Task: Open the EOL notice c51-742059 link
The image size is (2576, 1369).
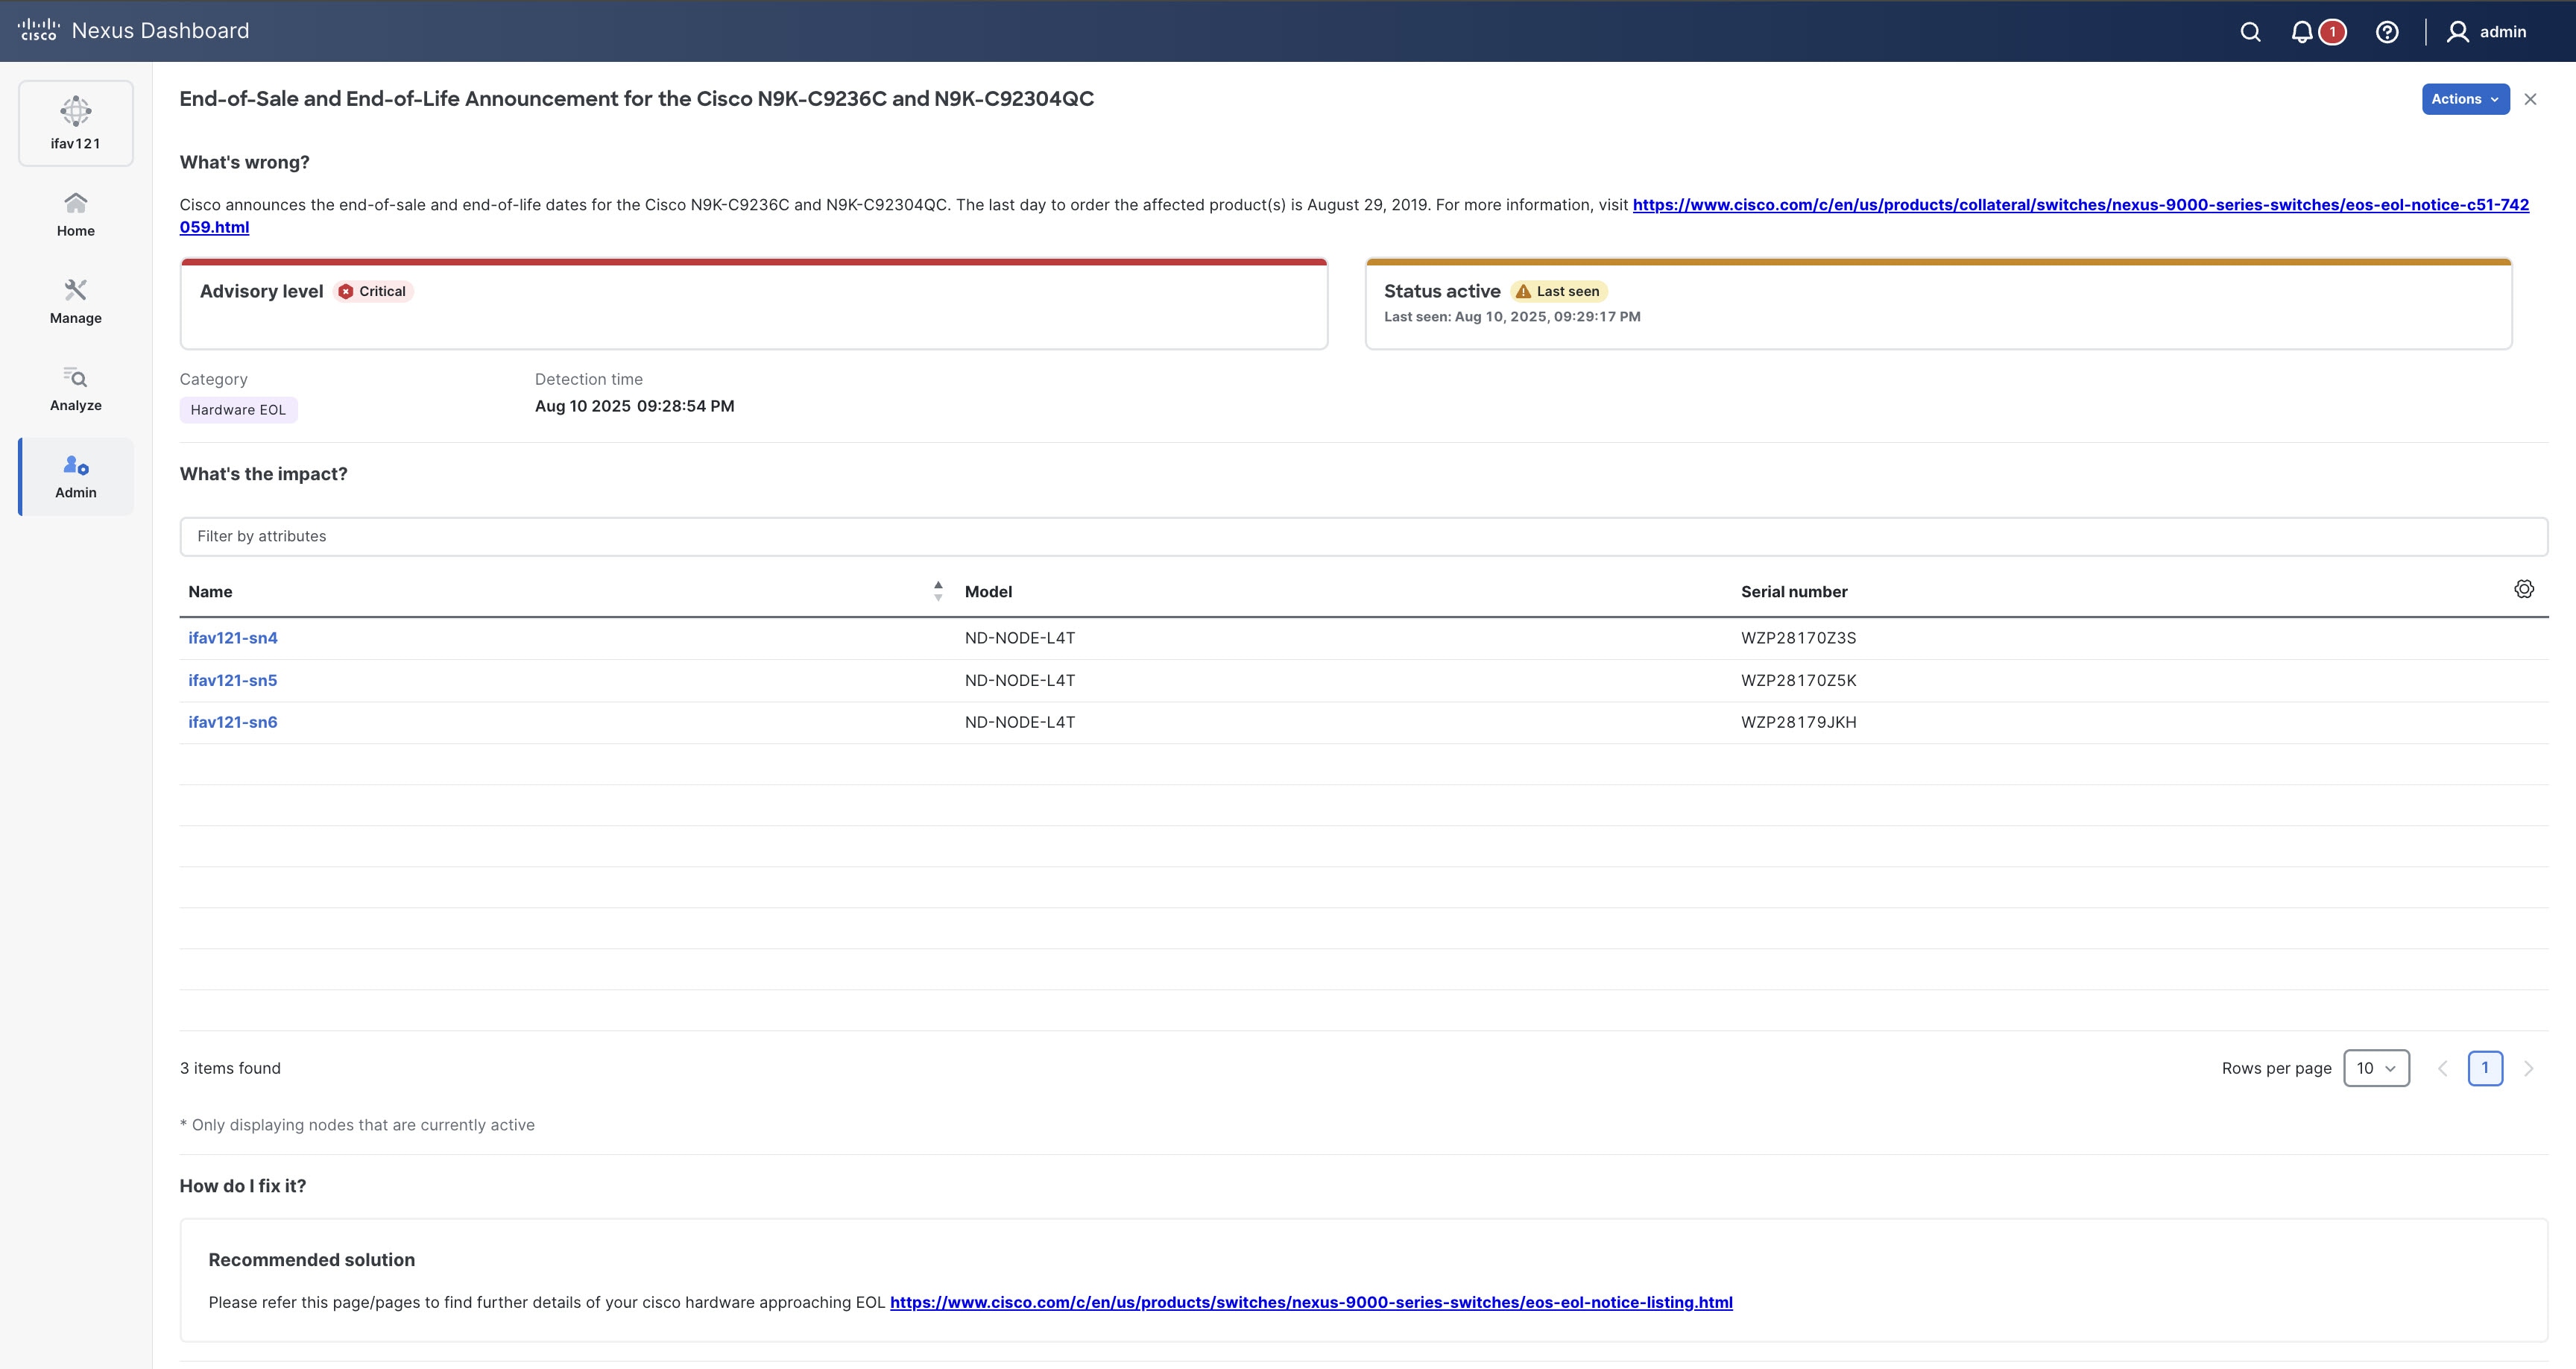Action: [x=2080, y=205]
